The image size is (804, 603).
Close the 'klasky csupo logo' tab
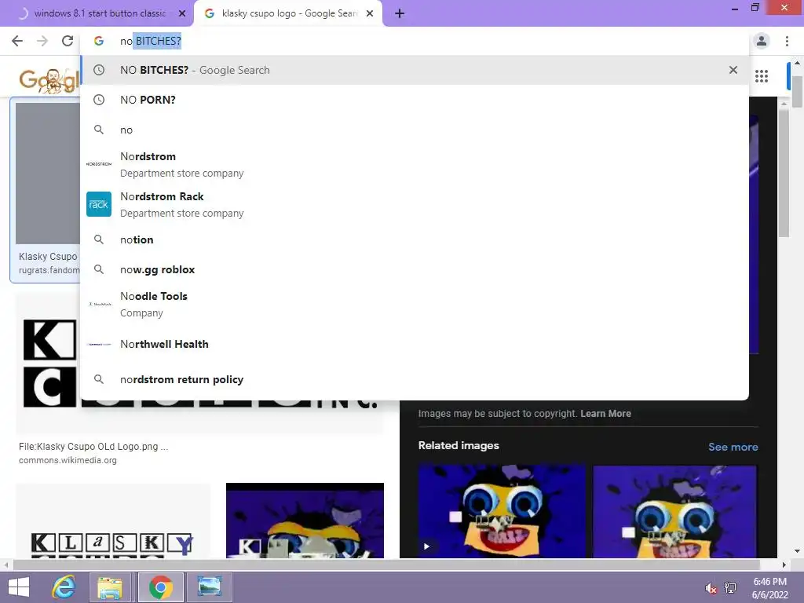coord(370,13)
